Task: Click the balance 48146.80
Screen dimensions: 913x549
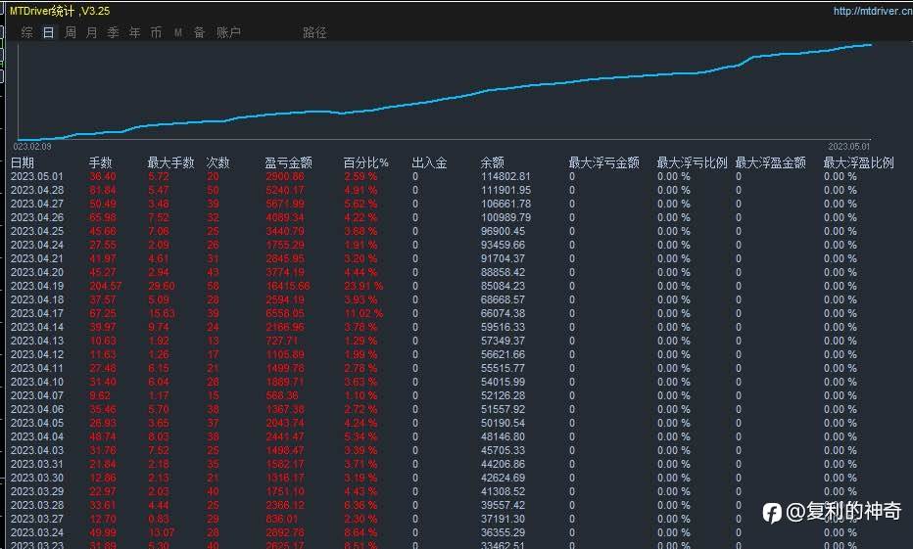Action: point(503,436)
